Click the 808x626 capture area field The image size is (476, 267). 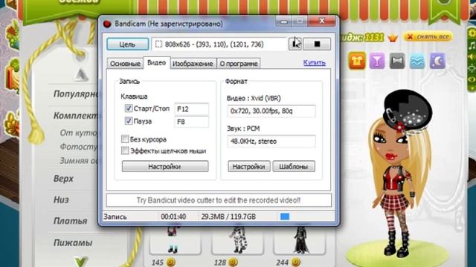[x=219, y=44]
